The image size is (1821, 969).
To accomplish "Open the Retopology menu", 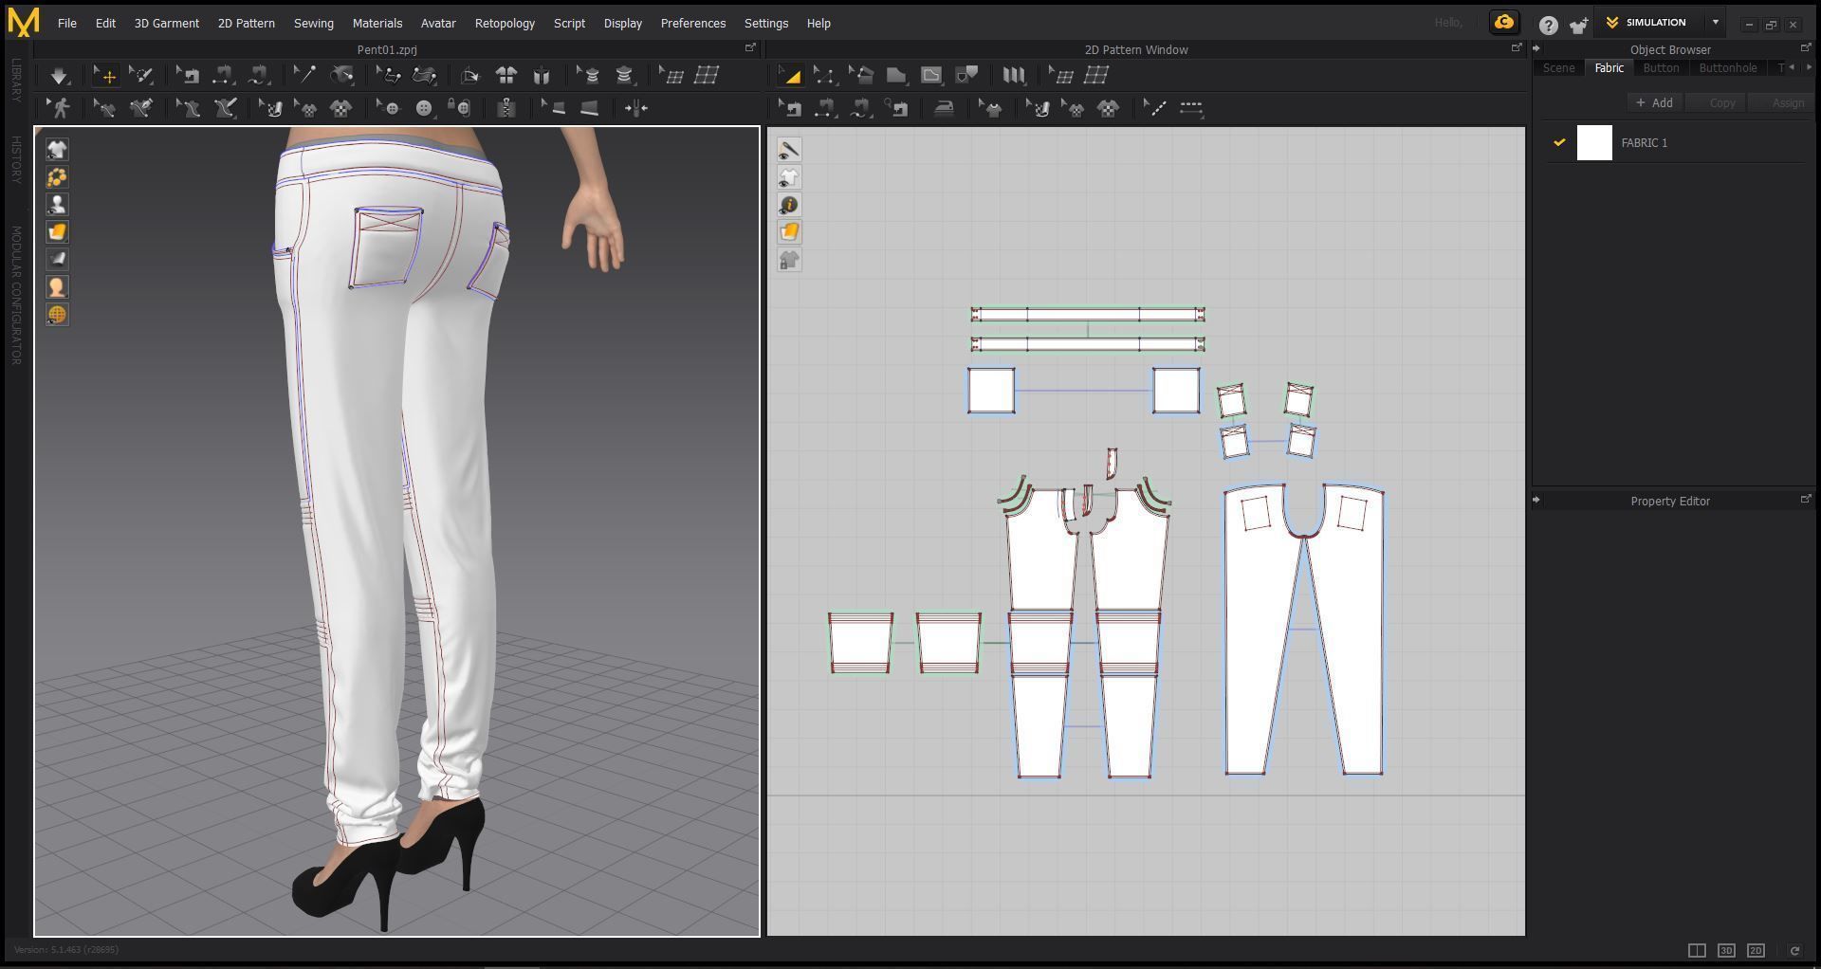I will (x=505, y=23).
